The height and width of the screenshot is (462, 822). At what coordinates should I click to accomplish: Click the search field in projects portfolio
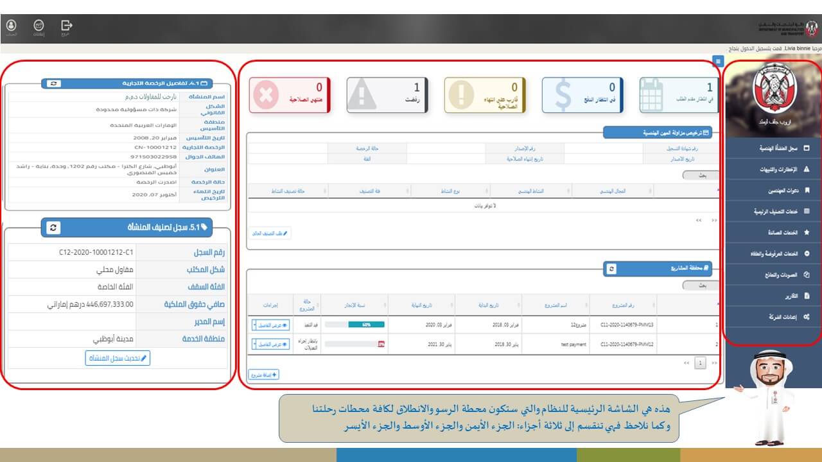pos(700,285)
